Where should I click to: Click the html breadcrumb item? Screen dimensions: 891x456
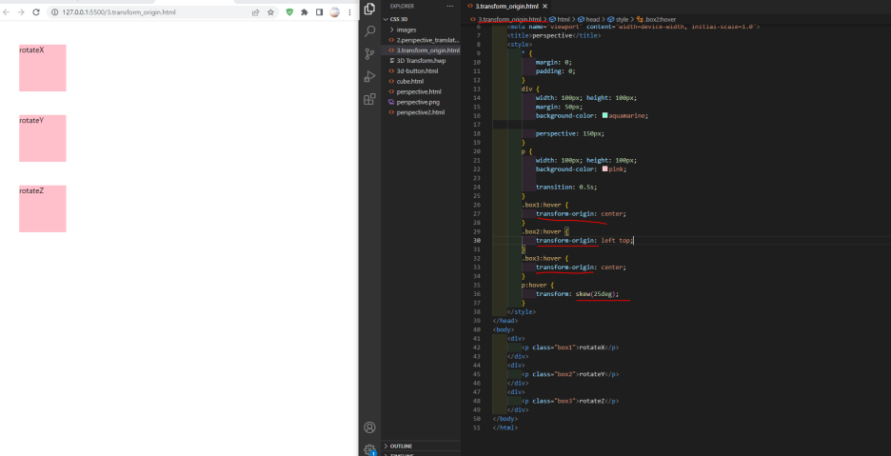(559, 19)
